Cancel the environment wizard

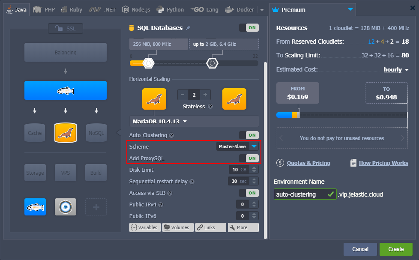360,249
